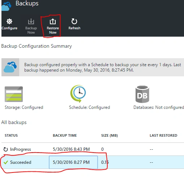
Task: Click the cloud icon in summary banner
Action: (10, 67)
